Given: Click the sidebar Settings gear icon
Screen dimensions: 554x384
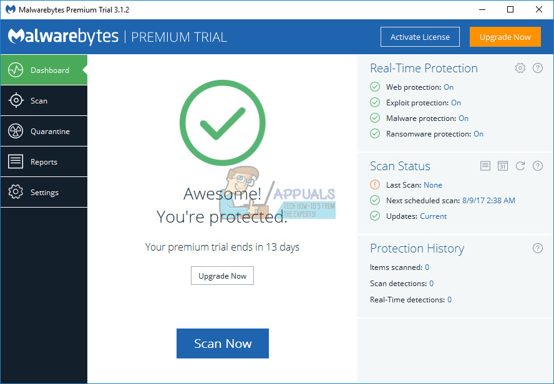Looking at the screenshot, I should (16, 192).
